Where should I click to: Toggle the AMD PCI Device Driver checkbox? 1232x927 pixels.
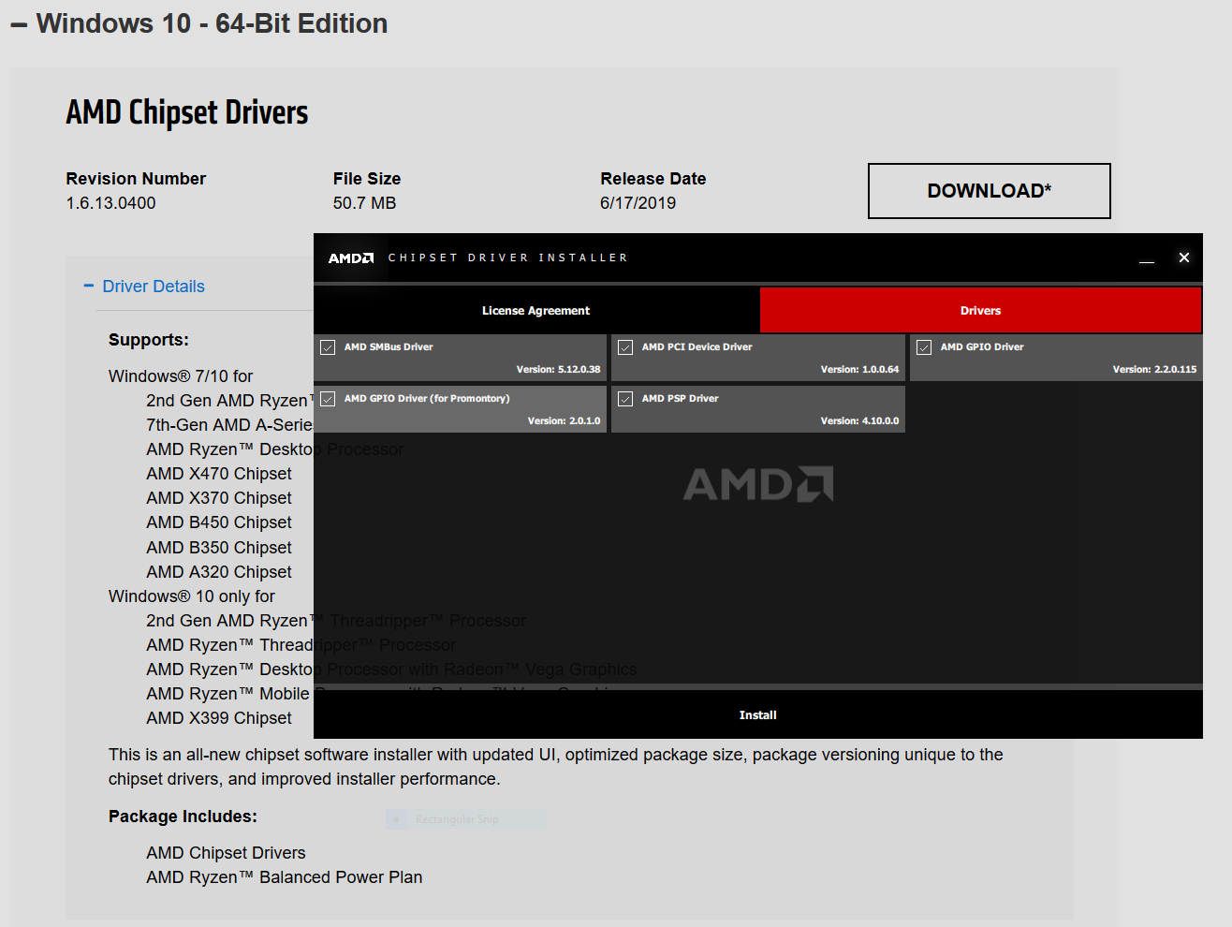point(625,347)
